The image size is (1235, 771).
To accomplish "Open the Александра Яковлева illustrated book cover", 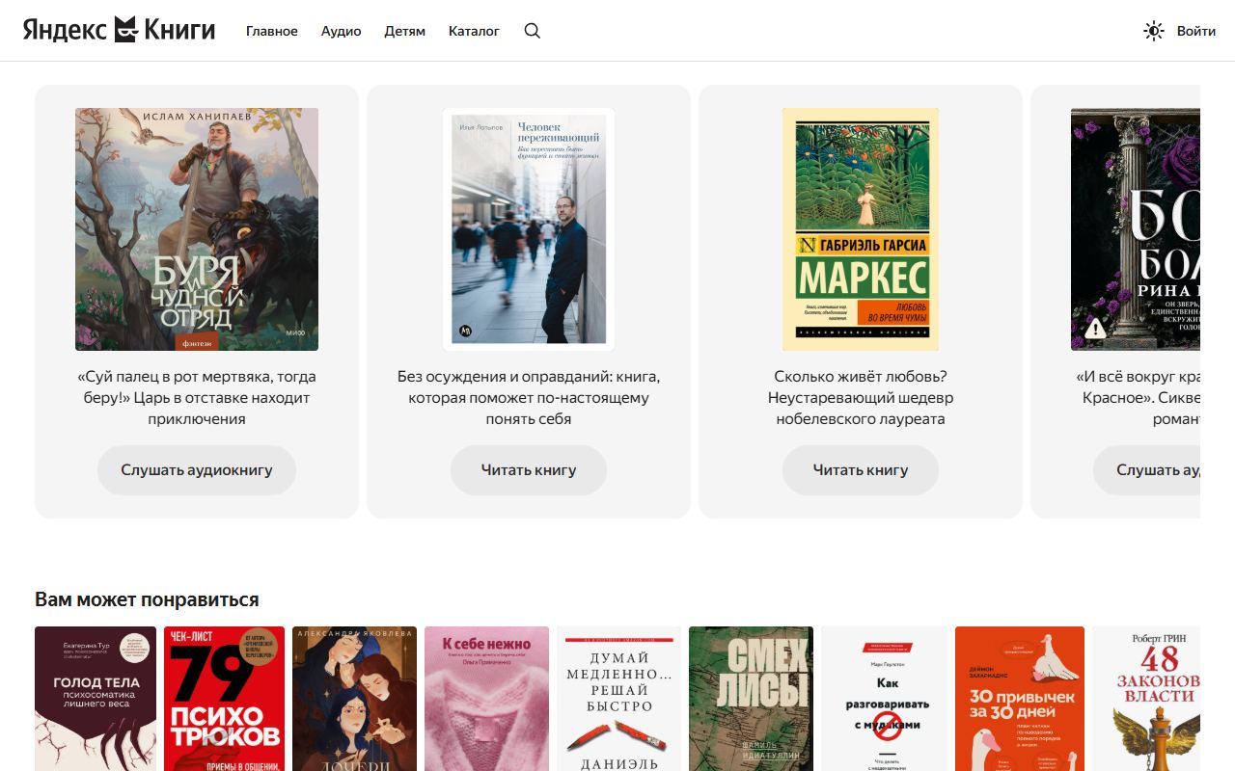I will click(355, 699).
